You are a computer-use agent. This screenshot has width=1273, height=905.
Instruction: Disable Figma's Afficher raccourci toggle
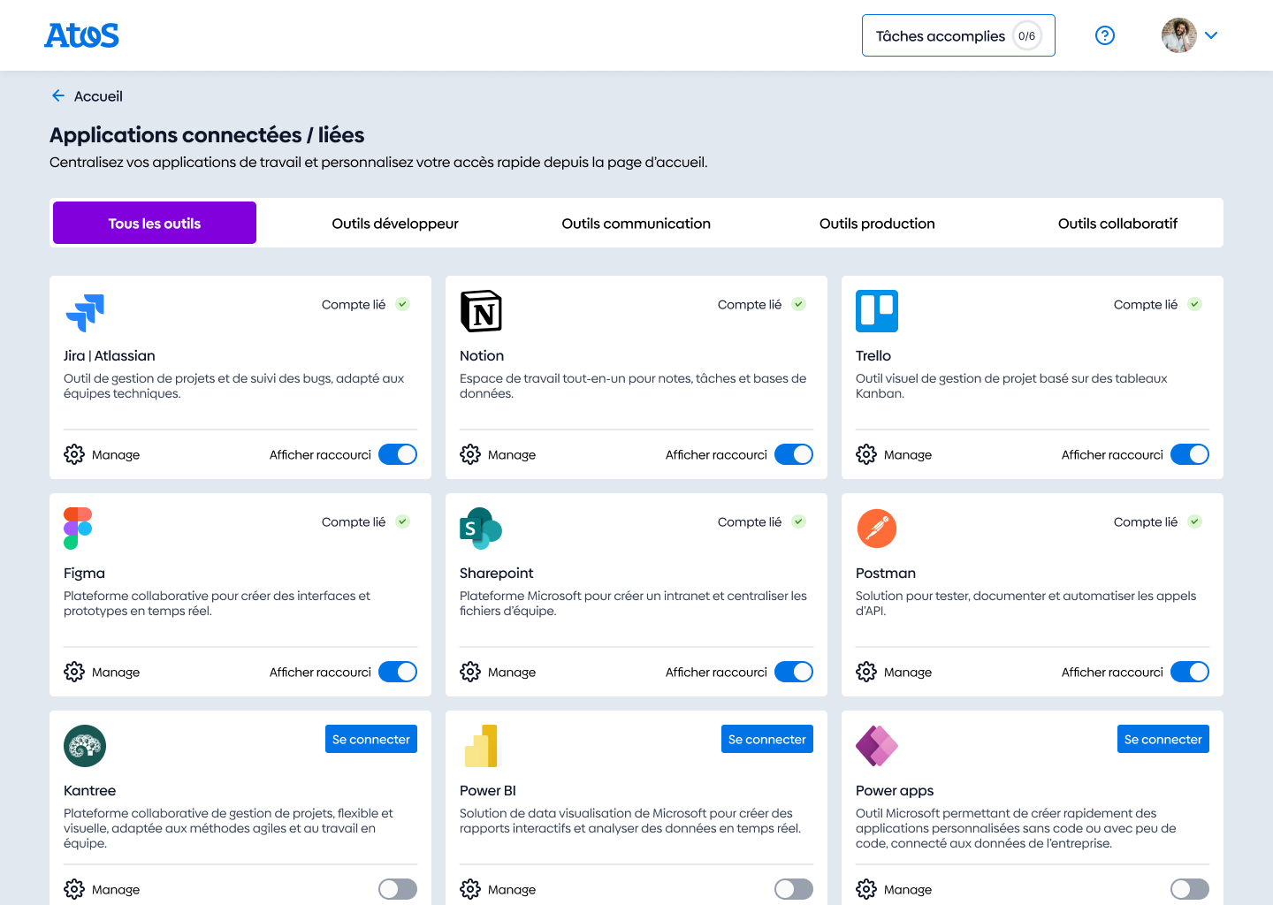pos(398,672)
